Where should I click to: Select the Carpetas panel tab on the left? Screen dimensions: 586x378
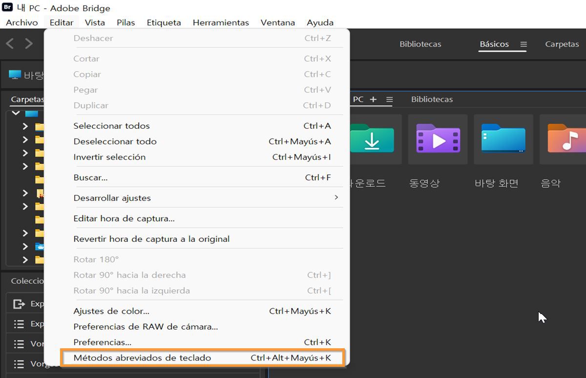(27, 99)
